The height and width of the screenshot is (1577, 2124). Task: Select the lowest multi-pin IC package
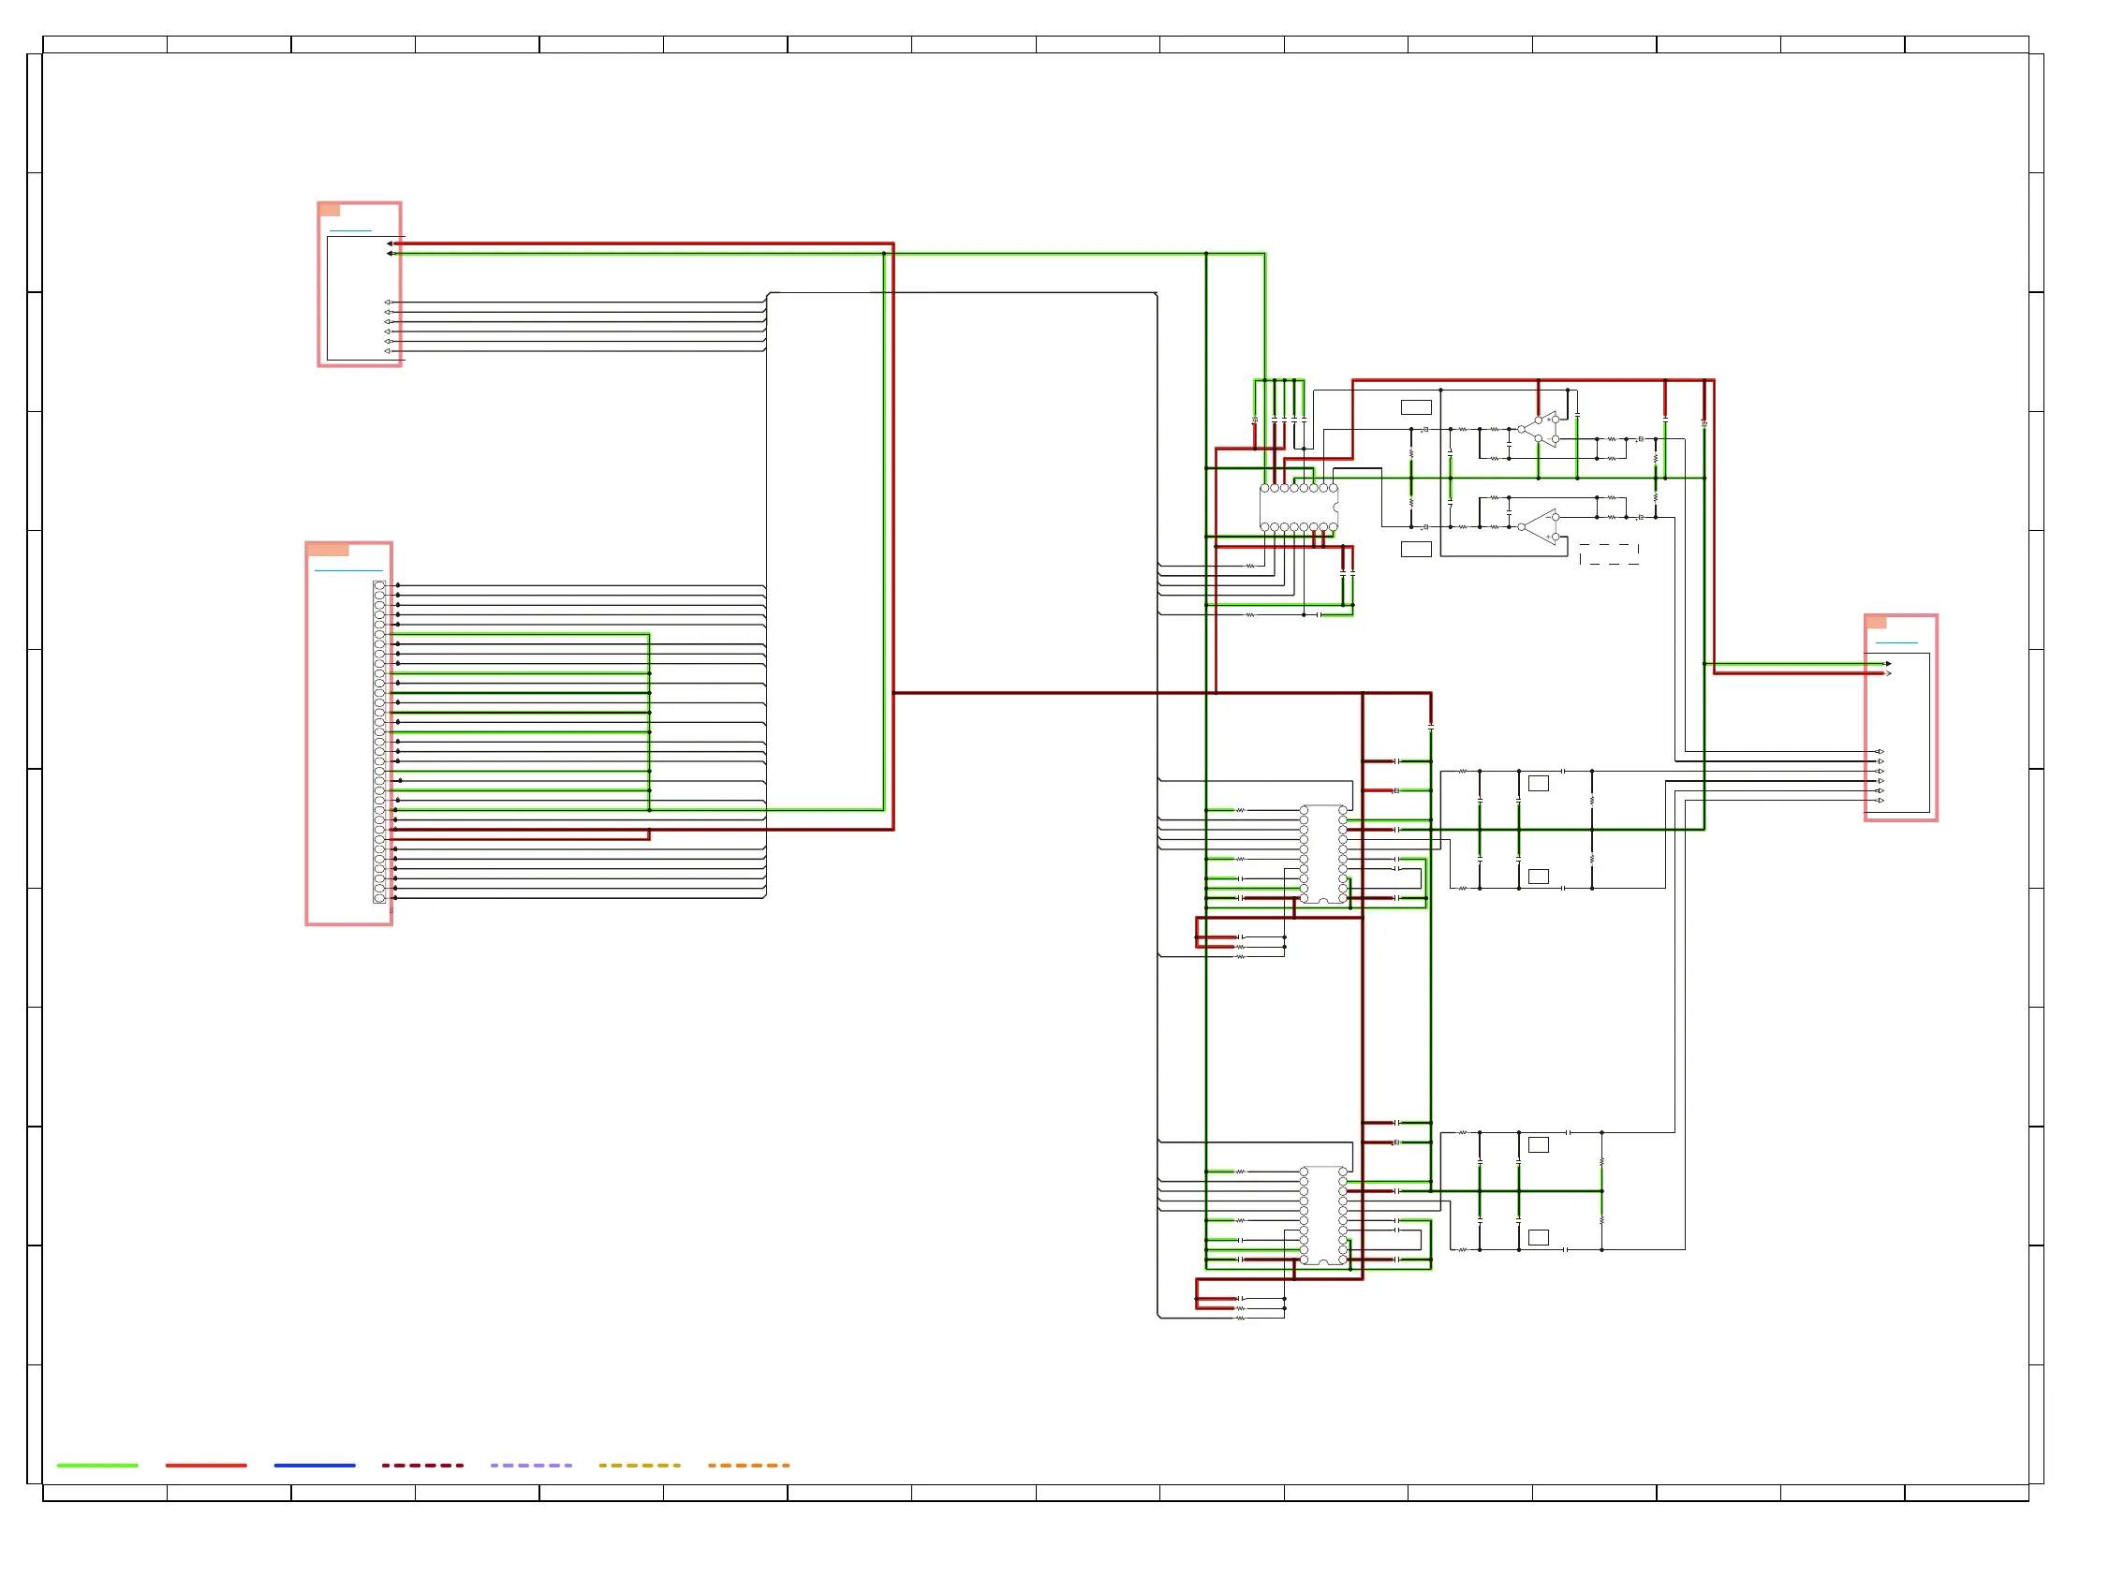[x=1323, y=1216]
